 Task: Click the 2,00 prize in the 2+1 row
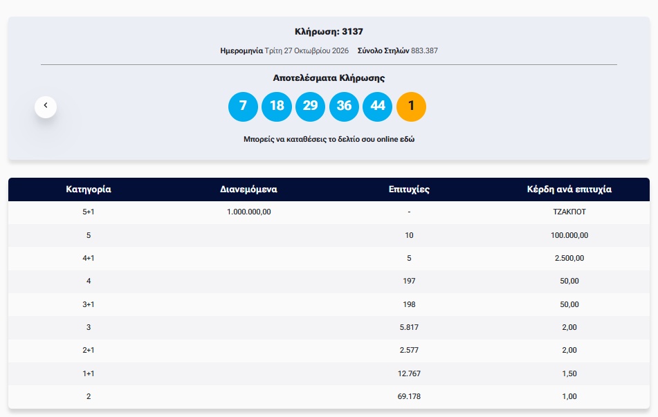569,350
